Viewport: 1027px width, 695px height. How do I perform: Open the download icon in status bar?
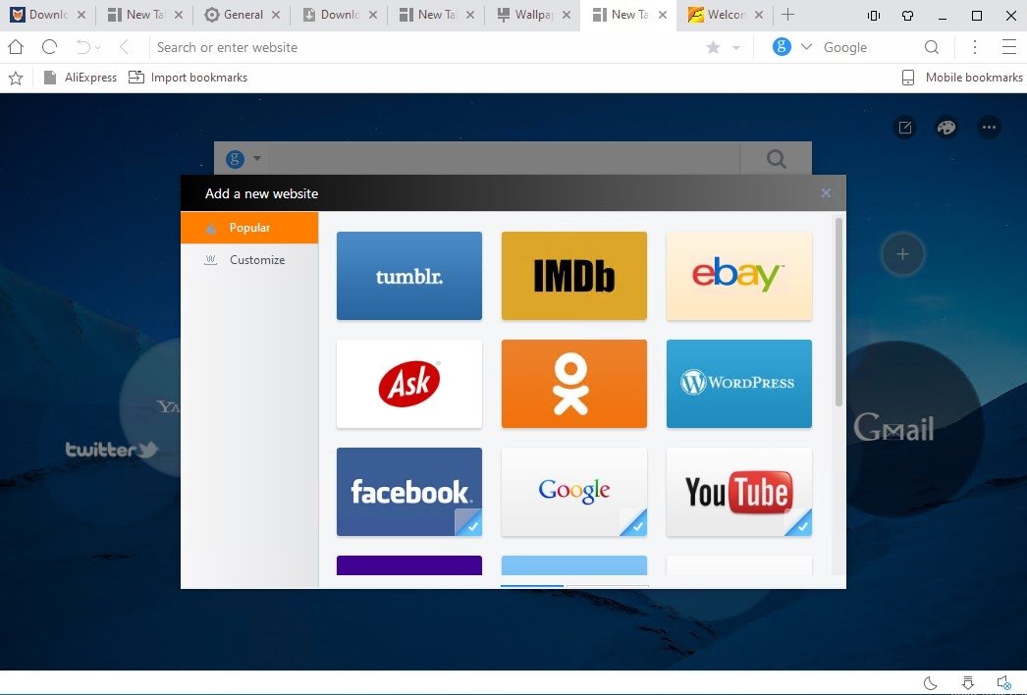click(968, 683)
